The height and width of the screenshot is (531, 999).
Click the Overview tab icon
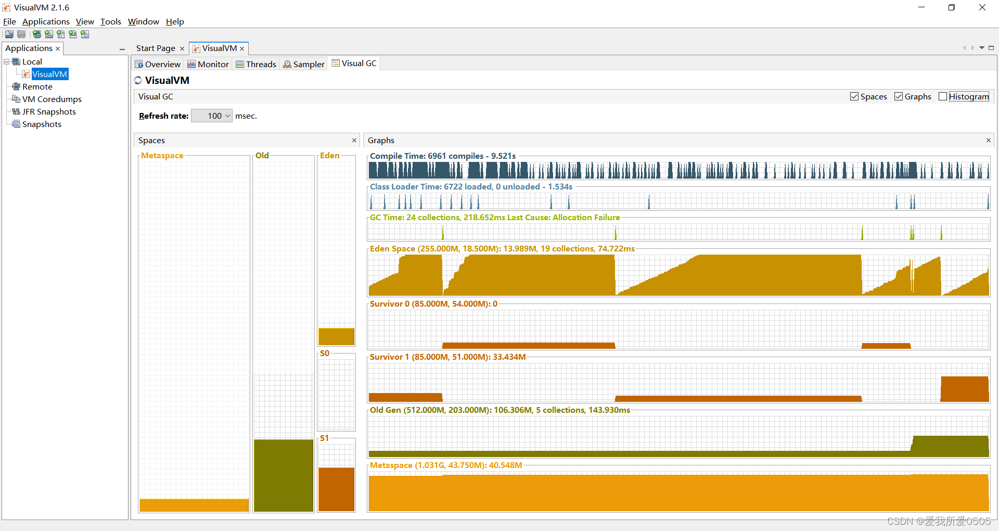pos(139,64)
